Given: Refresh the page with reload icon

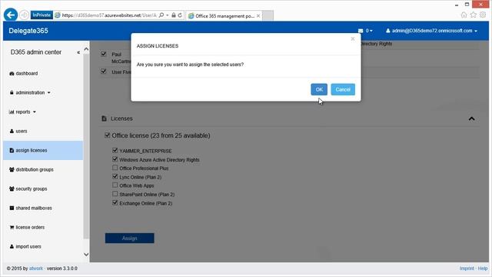Looking at the screenshot, I should (180, 15).
